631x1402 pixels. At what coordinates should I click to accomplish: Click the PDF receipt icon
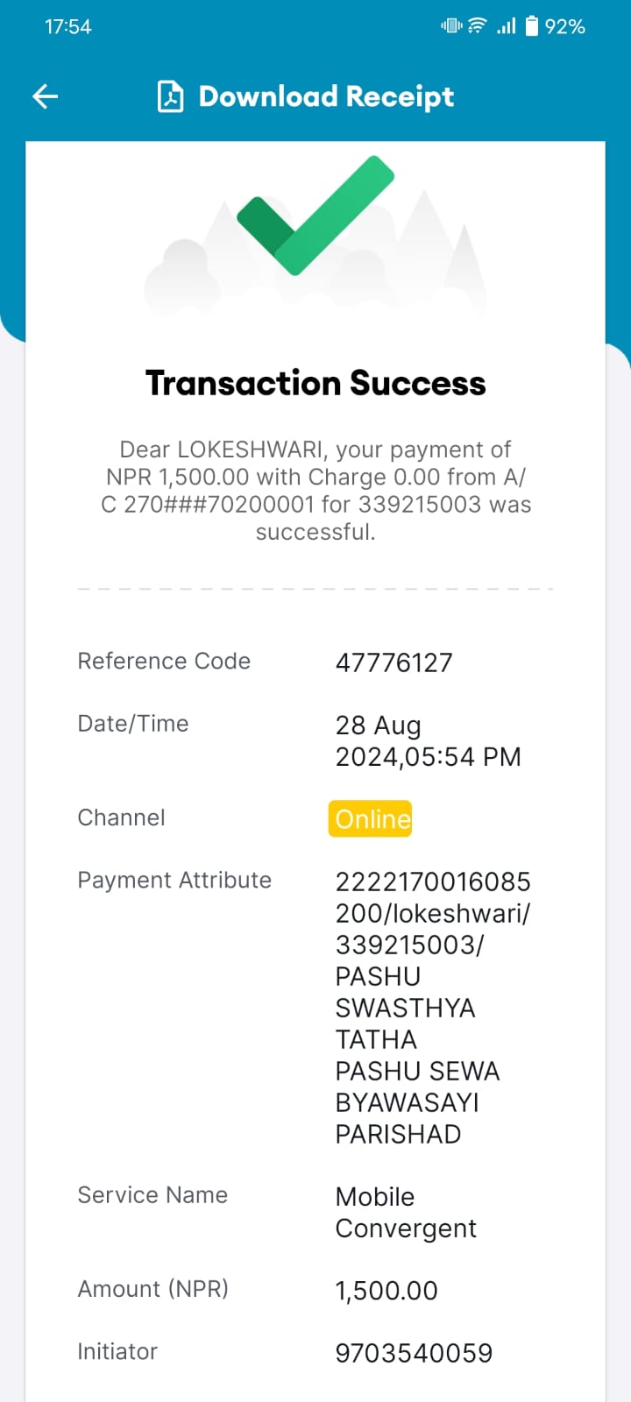[x=170, y=96]
